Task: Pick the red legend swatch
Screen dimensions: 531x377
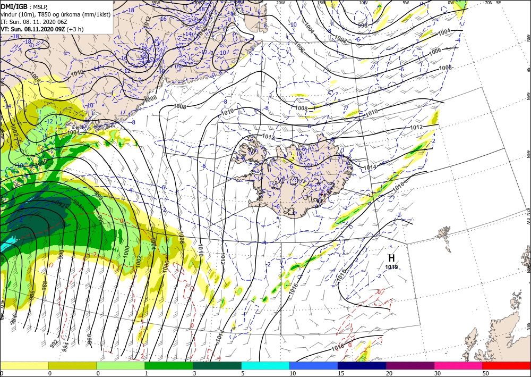Action: coord(507,365)
